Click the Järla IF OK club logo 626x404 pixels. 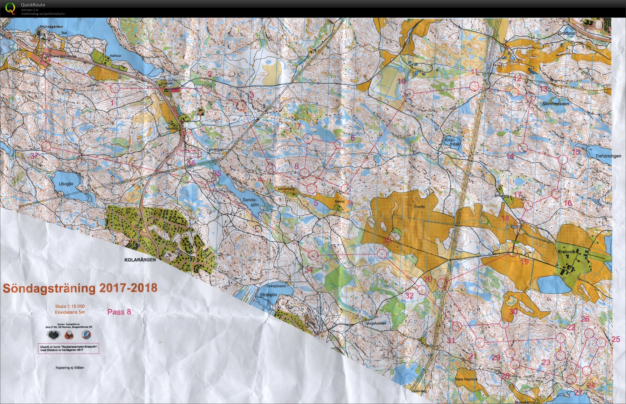coord(53,335)
